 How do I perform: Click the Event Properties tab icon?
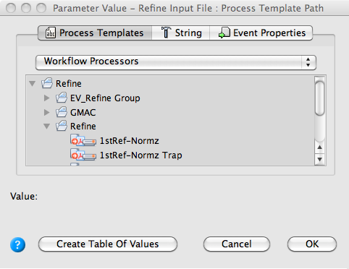click(224, 33)
